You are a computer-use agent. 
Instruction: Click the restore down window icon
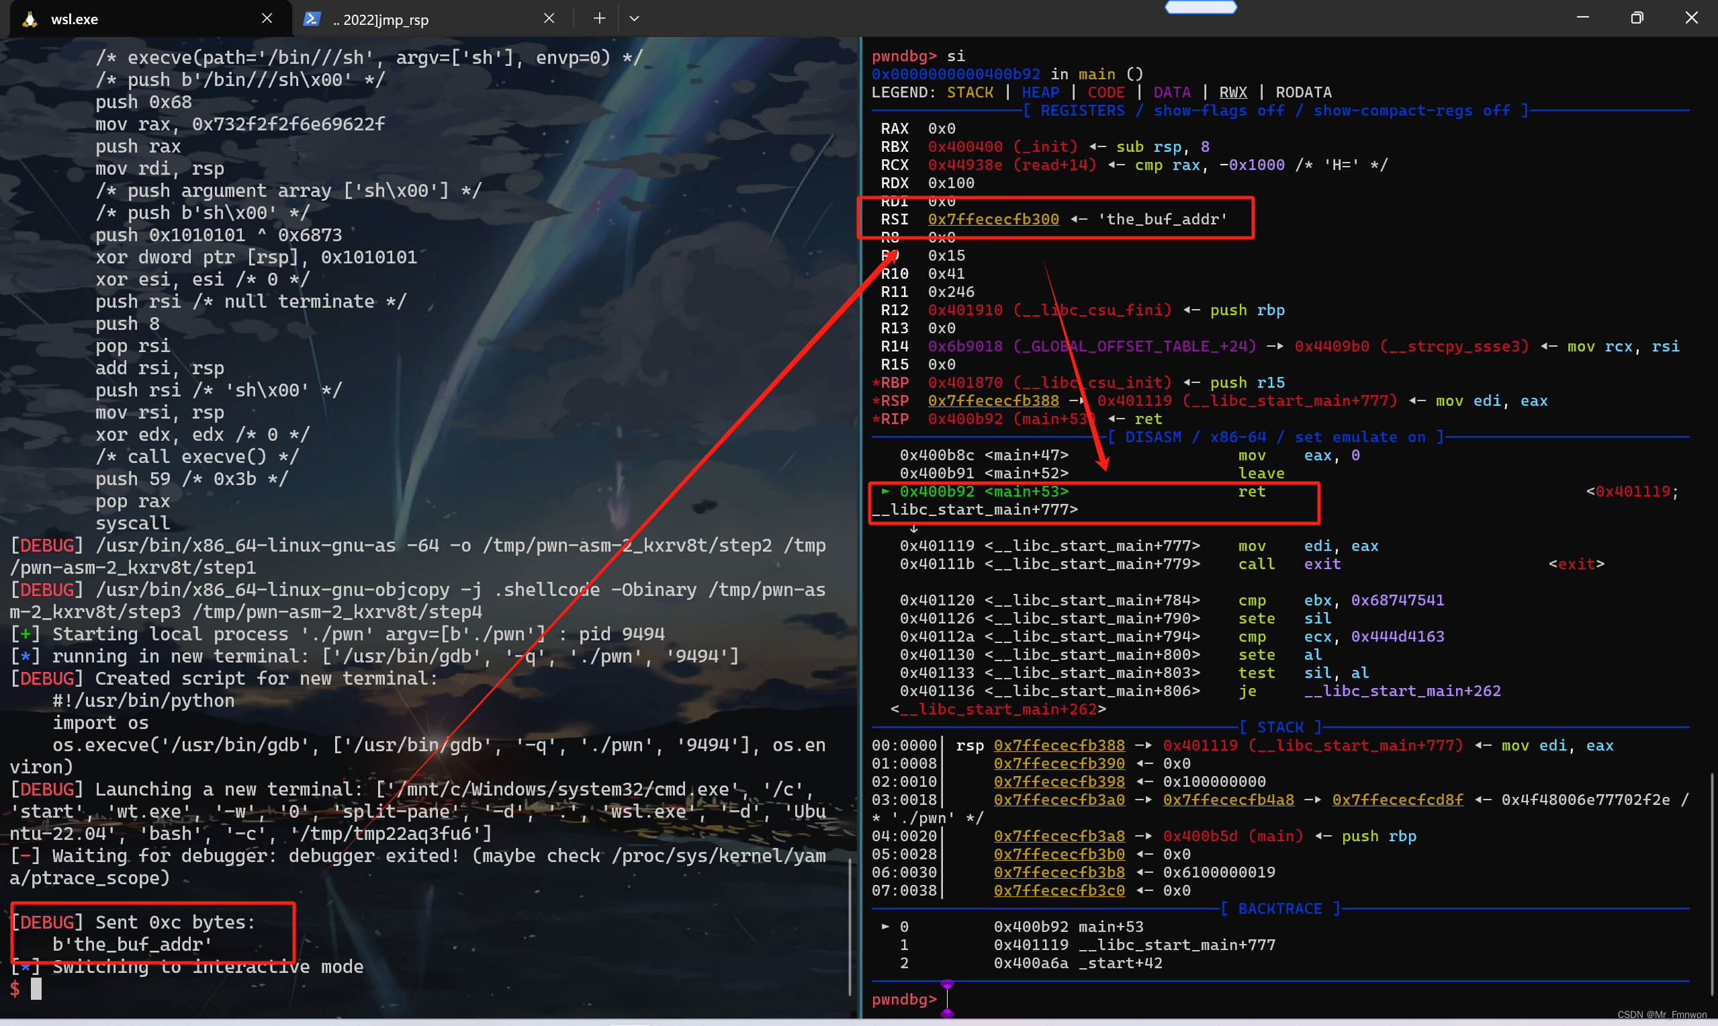point(1637,17)
